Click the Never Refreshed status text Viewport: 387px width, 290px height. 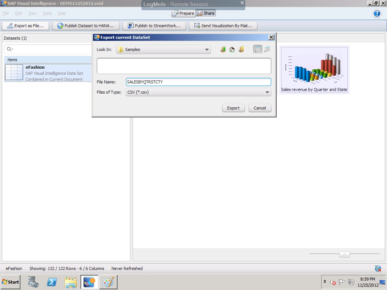tap(127, 268)
